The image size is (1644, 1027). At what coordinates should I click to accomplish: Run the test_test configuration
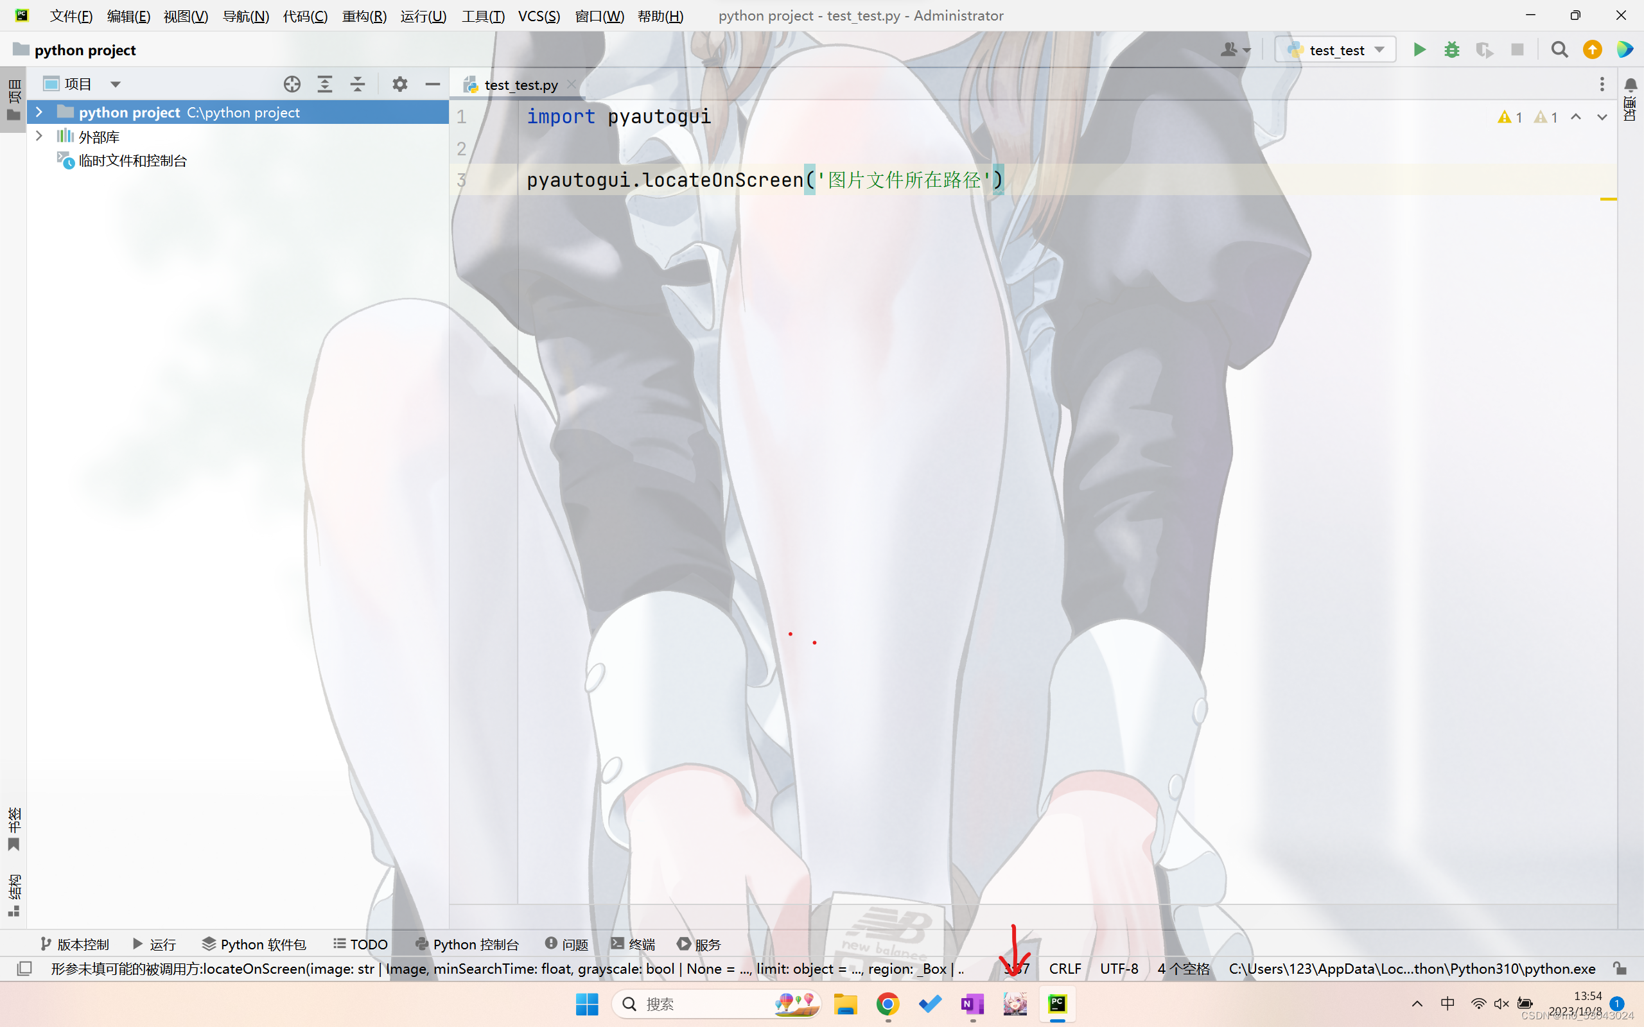(1419, 49)
